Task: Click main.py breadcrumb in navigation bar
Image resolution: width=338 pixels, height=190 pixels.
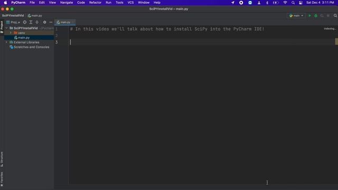Action: [35, 15]
